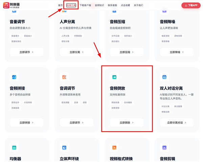203x162 pixels.
Task: Select the 音调调节 card title
Action: (x=67, y=88)
